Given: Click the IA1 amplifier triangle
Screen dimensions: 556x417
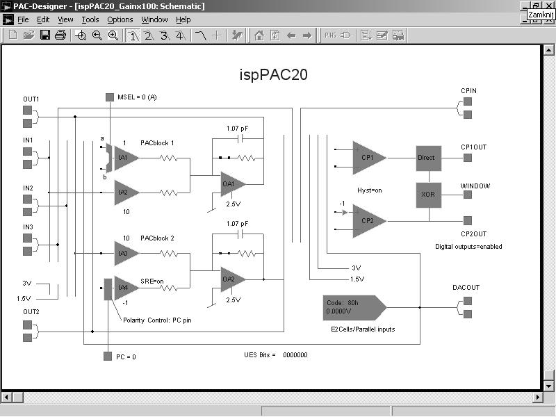Looking at the screenshot, I should coord(126,158).
